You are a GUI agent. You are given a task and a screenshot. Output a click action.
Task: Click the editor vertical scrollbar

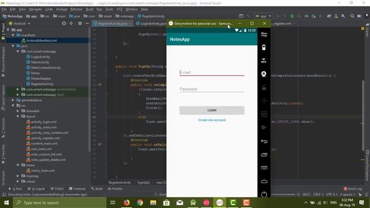363,116
